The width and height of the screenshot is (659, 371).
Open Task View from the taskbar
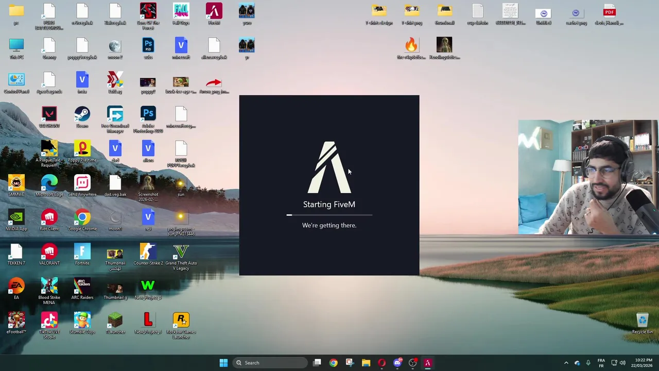[317, 363]
